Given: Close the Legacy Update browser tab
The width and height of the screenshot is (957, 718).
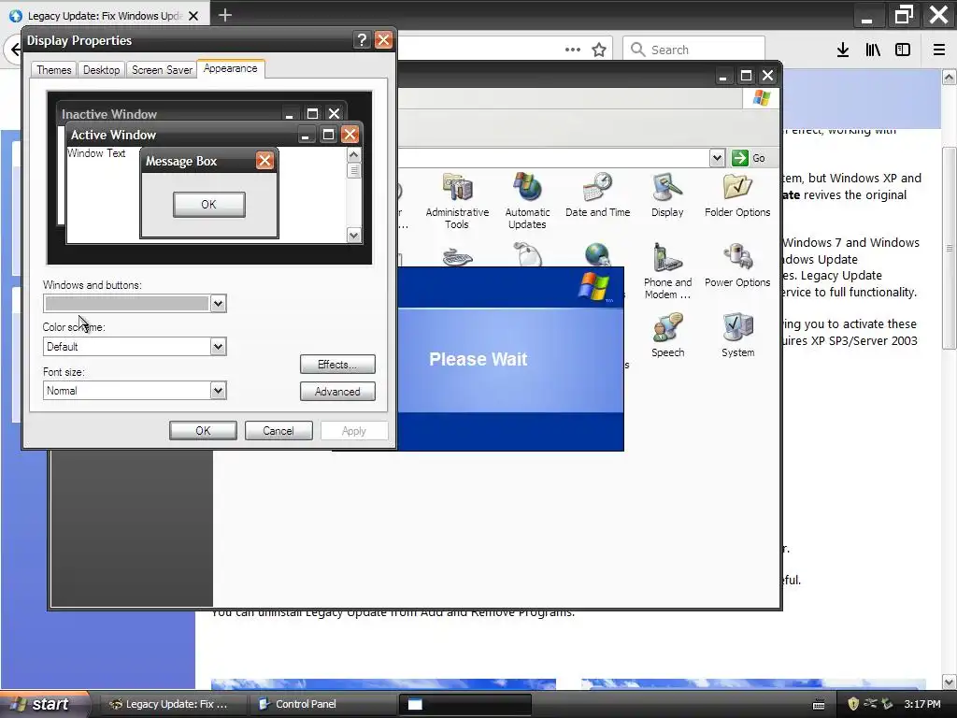Looking at the screenshot, I should click(193, 16).
